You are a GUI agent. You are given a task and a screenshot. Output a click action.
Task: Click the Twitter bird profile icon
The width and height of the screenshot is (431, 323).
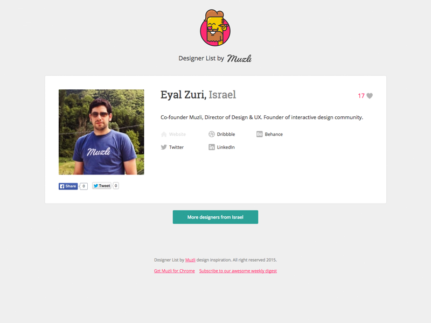[164, 147]
